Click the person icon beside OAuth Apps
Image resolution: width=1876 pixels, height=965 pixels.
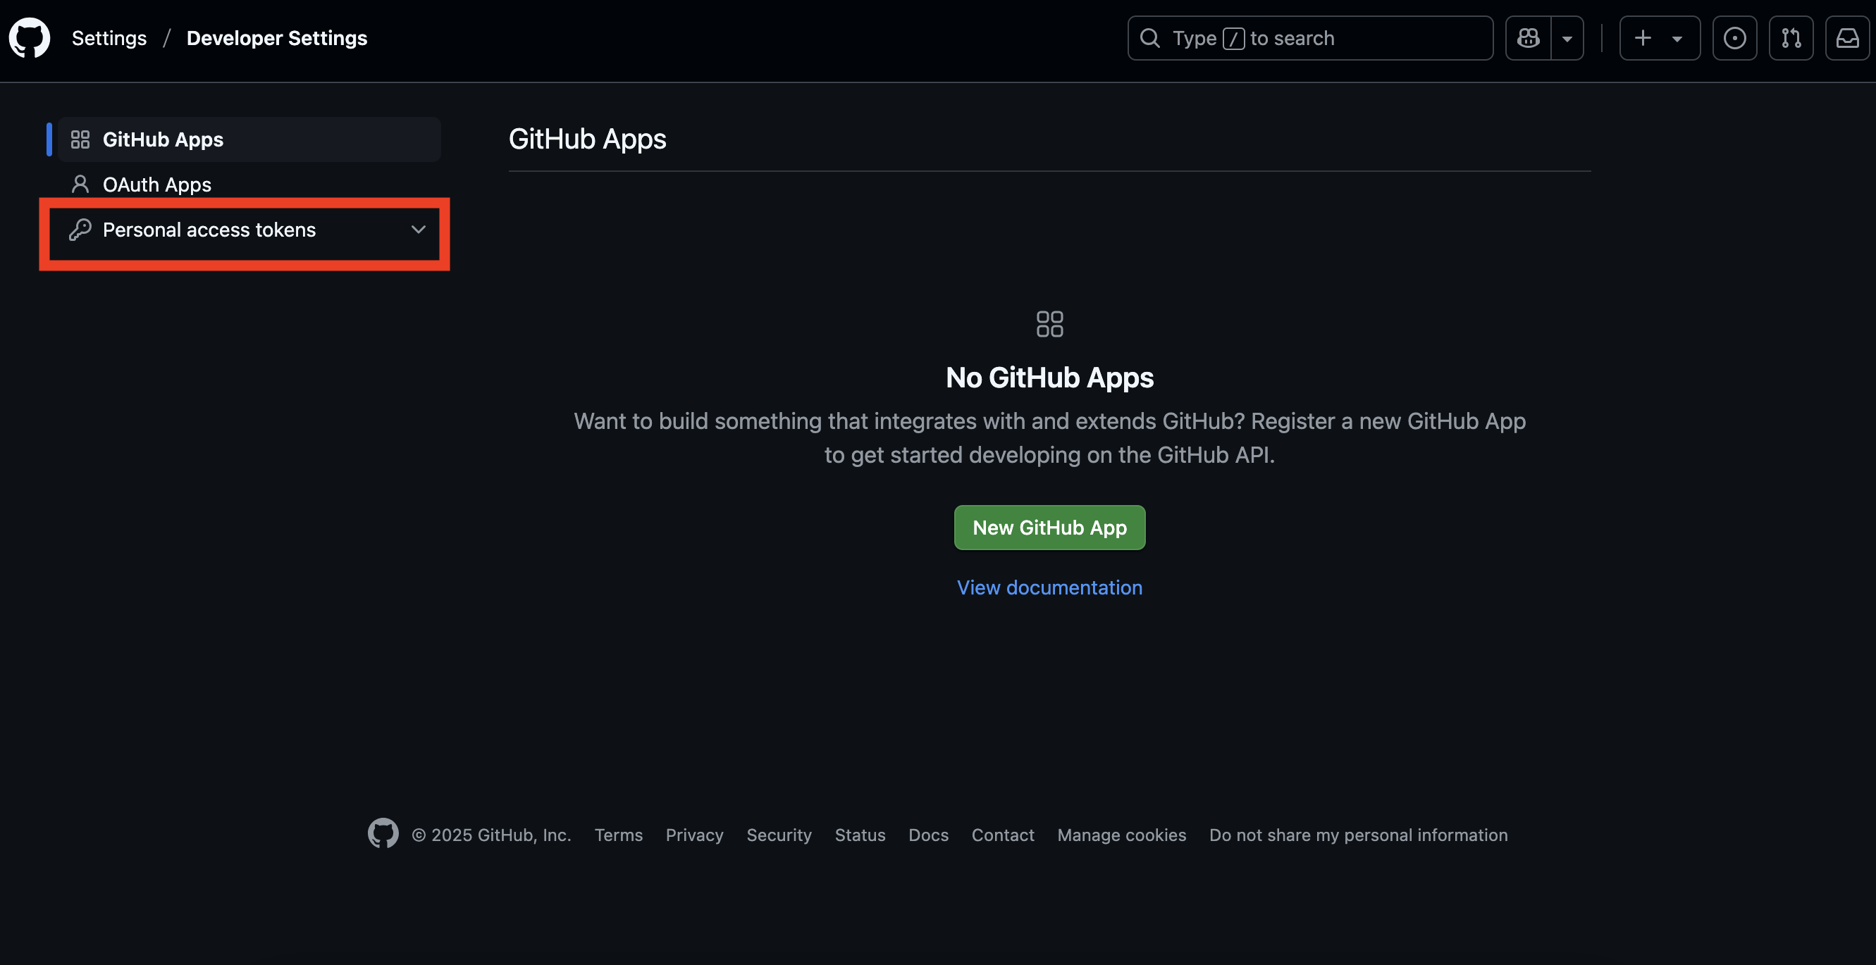click(x=80, y=184)
